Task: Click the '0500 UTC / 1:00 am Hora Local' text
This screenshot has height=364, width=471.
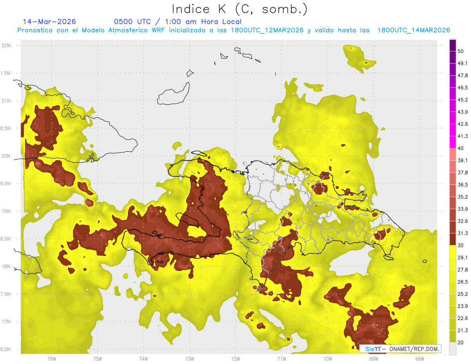Action: click(x=177, y=22)
